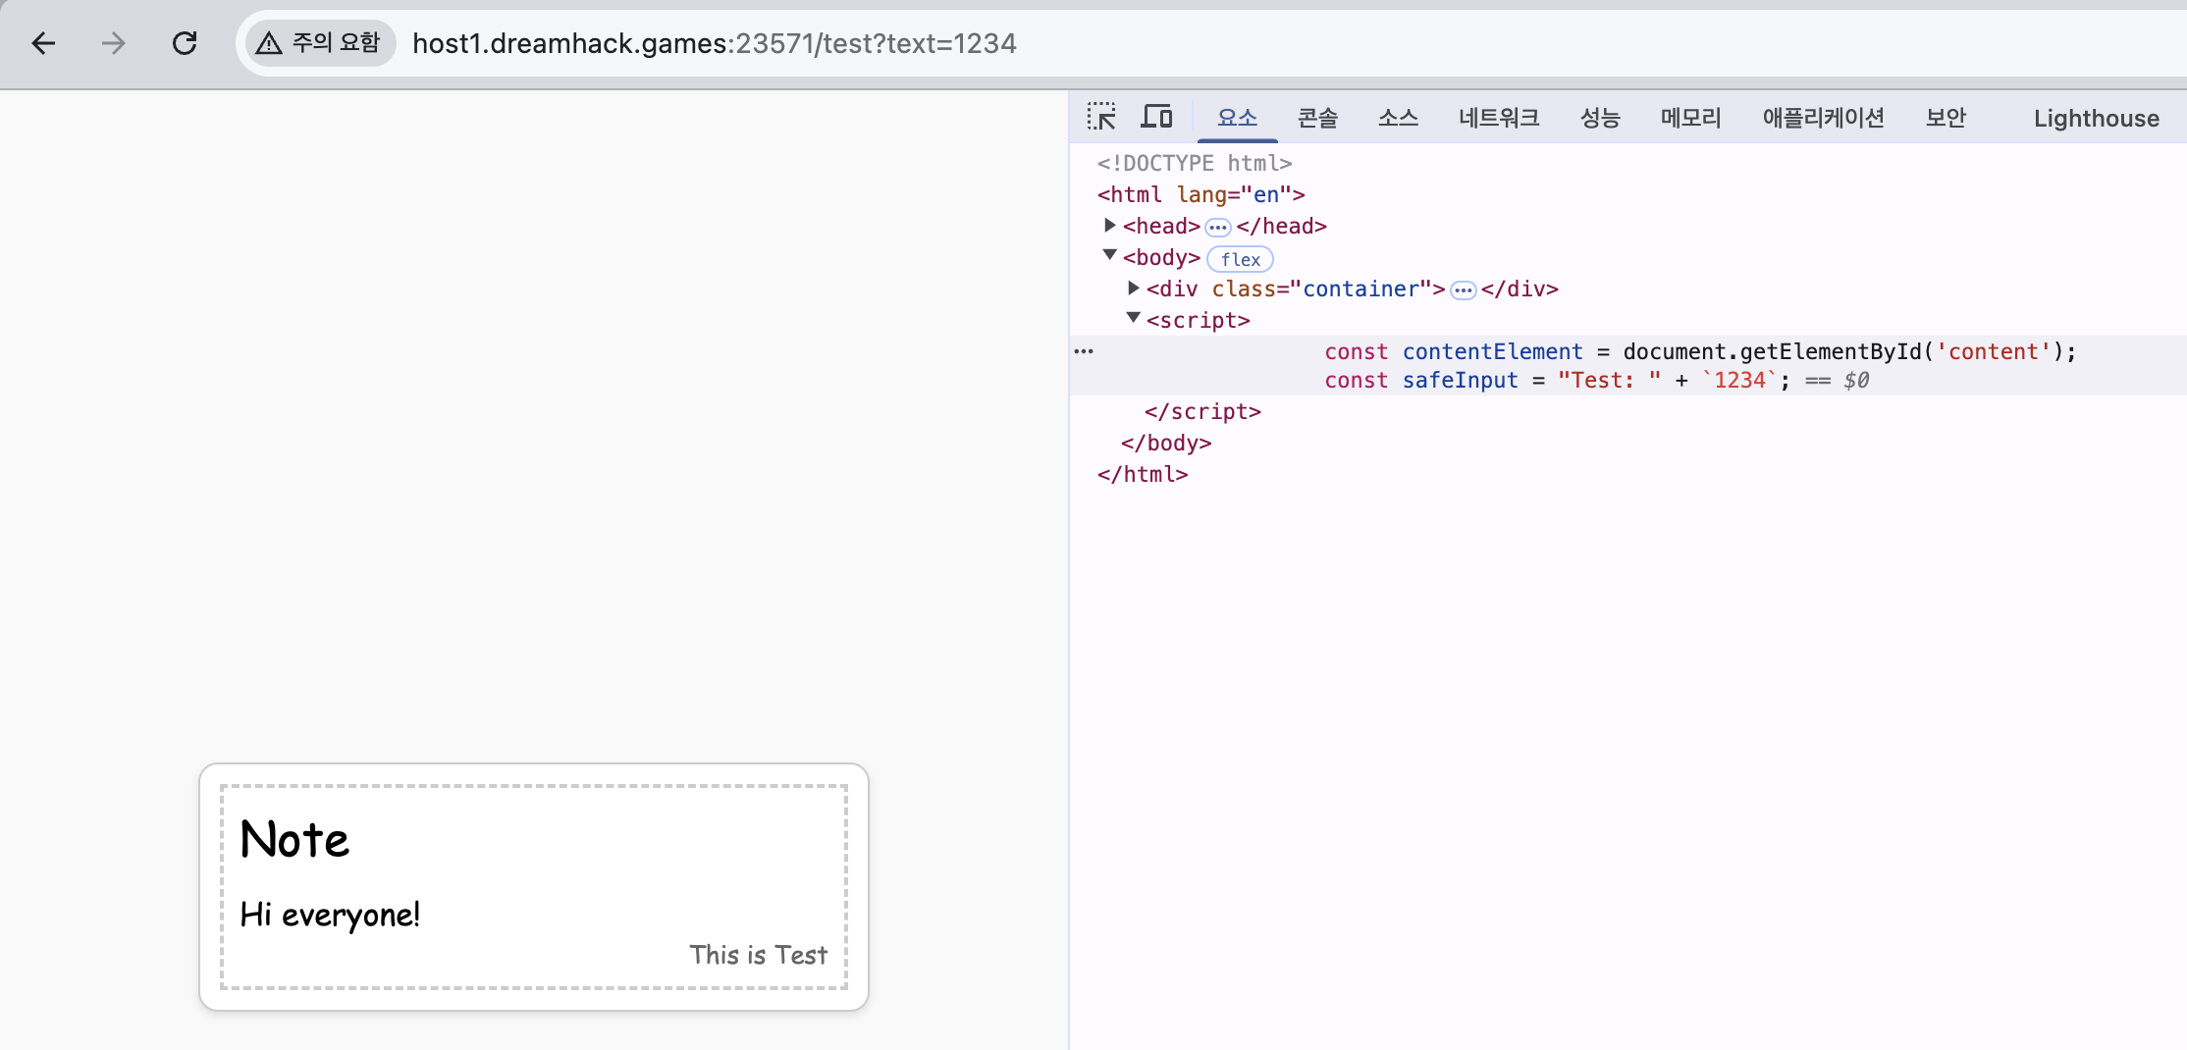Open the three-dot menu beside selected script line
2187x1050 pixels.
[1084, 351]
